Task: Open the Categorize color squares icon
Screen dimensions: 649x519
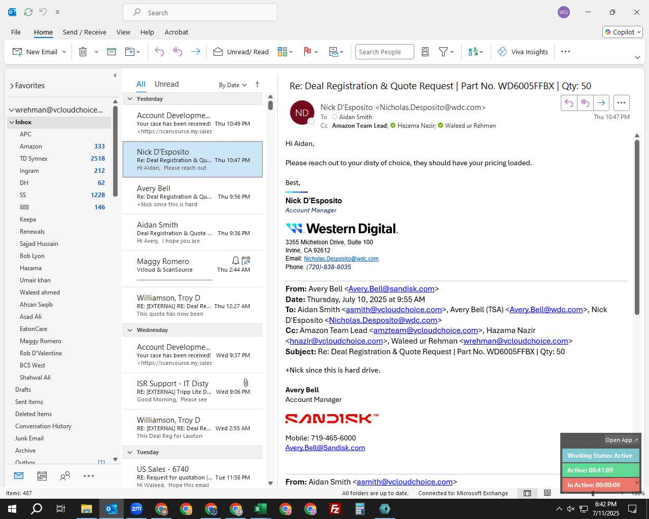Action: [x=282, y=52]
